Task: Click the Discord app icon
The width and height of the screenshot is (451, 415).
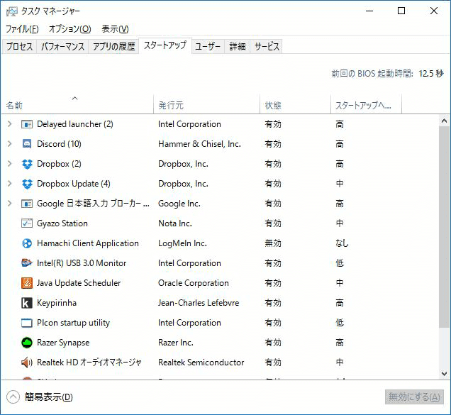Action: (27, 144)
